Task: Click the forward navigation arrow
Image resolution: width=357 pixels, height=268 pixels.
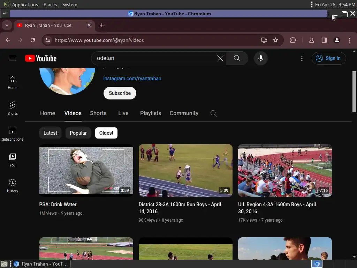Action: pyautogui.click(x=20, y=40)
